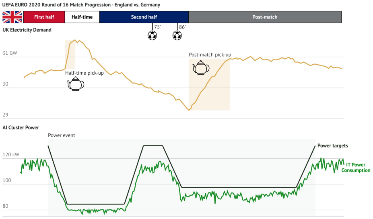Select the Half-time segment
373x219 pixels.
point(82,17)
